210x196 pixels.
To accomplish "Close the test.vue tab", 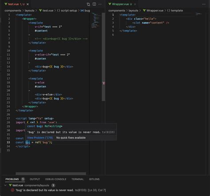I will 27,4.
